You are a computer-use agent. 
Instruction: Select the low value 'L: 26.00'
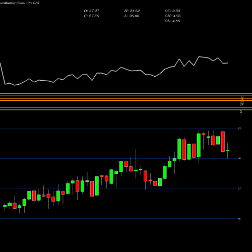point(132,16)
